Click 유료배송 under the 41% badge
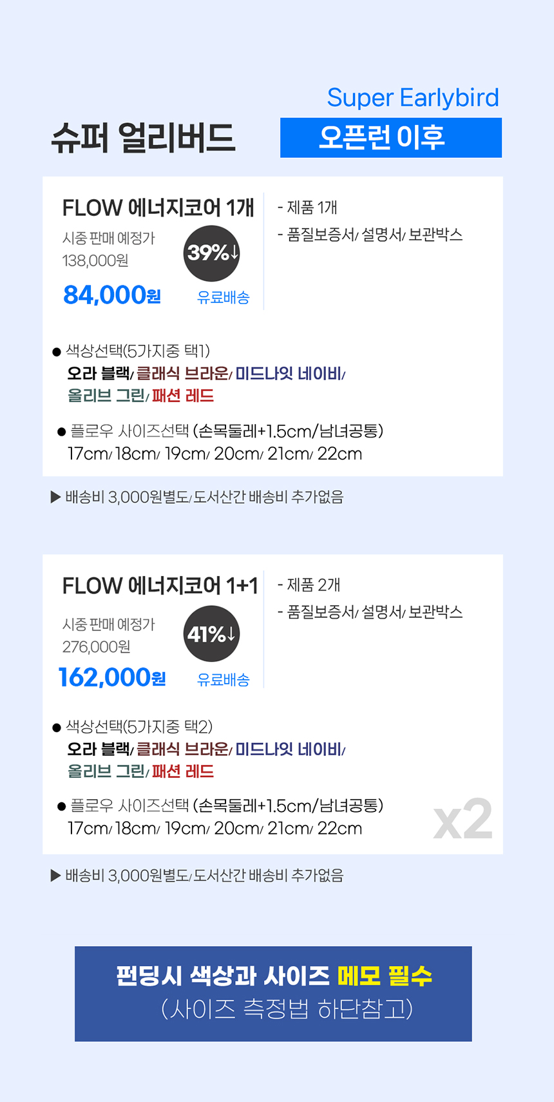 pos(223,679)
